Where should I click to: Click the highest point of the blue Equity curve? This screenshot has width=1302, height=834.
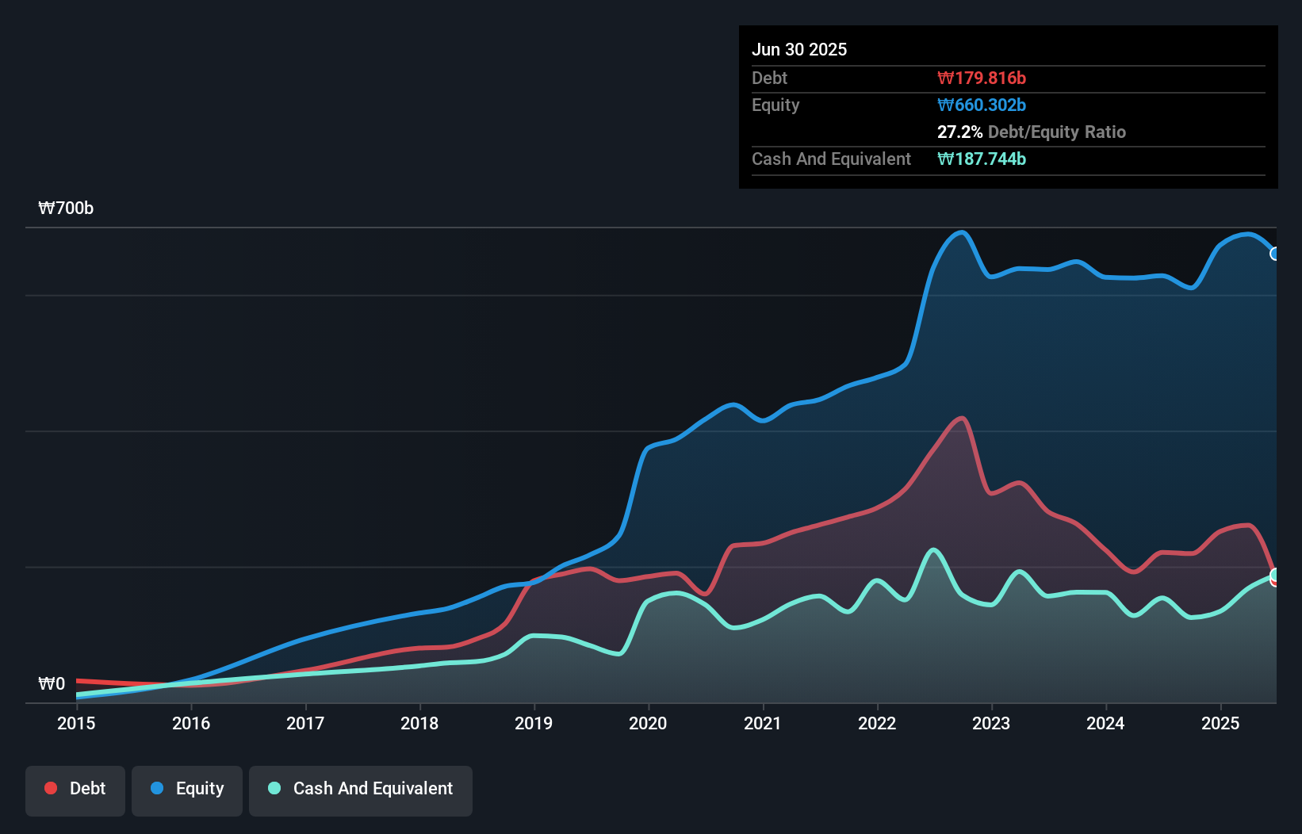pyautogui.click(x=960, y=231)
